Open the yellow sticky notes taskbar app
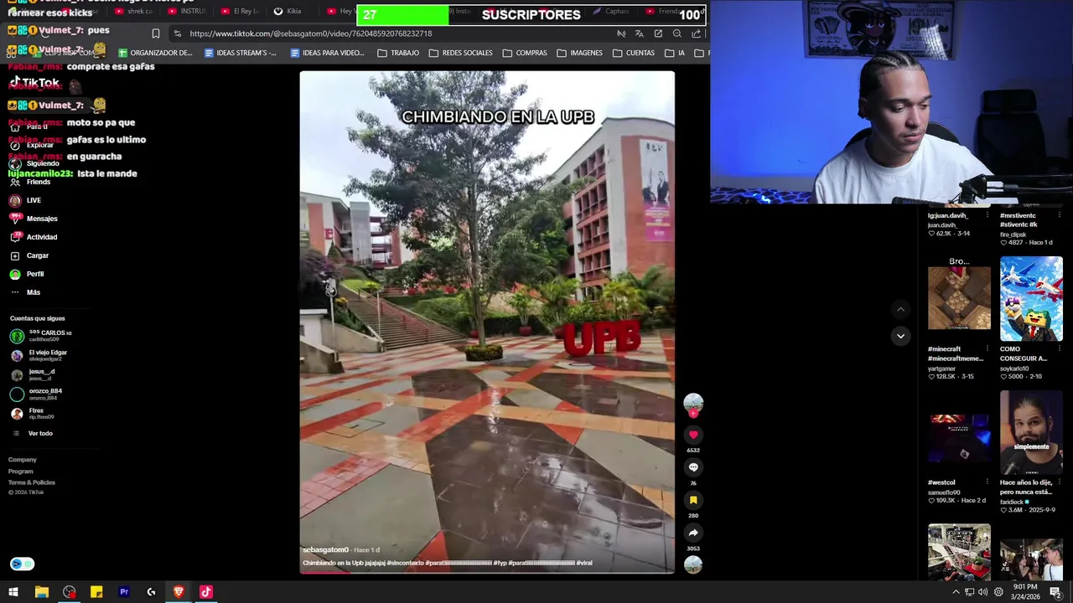This screenshot has width=1073, height=603. [96, 592]
